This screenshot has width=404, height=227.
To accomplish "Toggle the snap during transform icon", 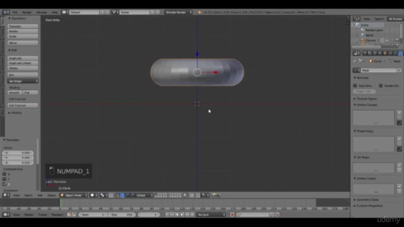I will pos(198,195).
